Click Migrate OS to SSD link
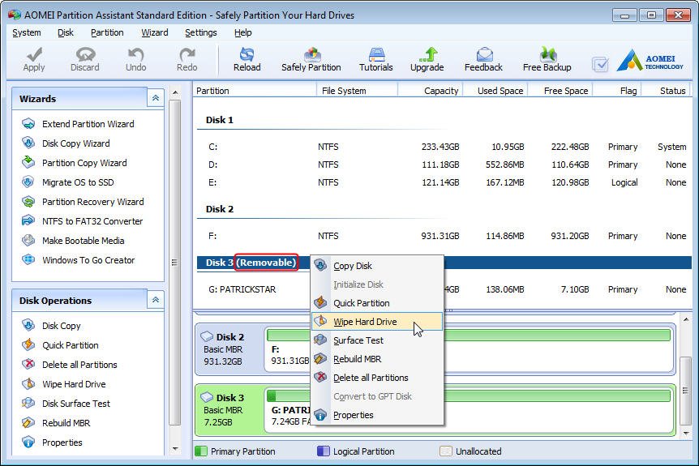 [x=78, y=182]
